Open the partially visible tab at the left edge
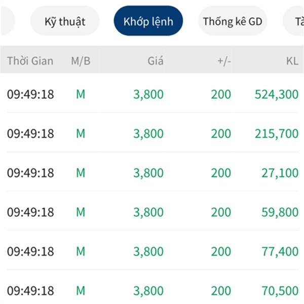 coord(8,21)
